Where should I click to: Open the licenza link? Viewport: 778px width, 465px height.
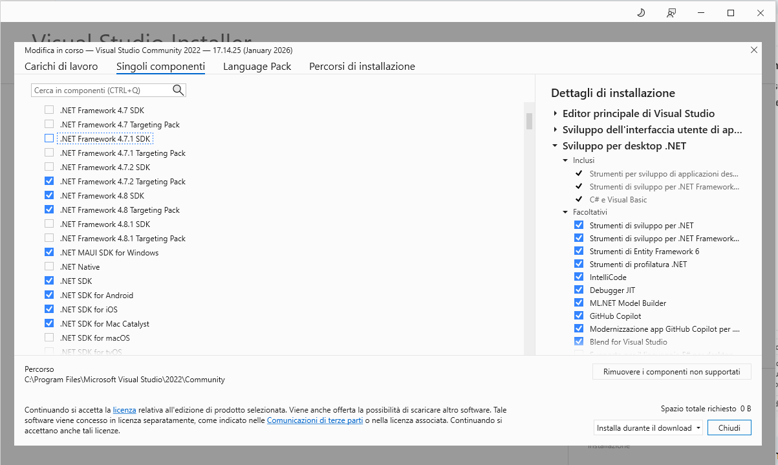(124, 410)
